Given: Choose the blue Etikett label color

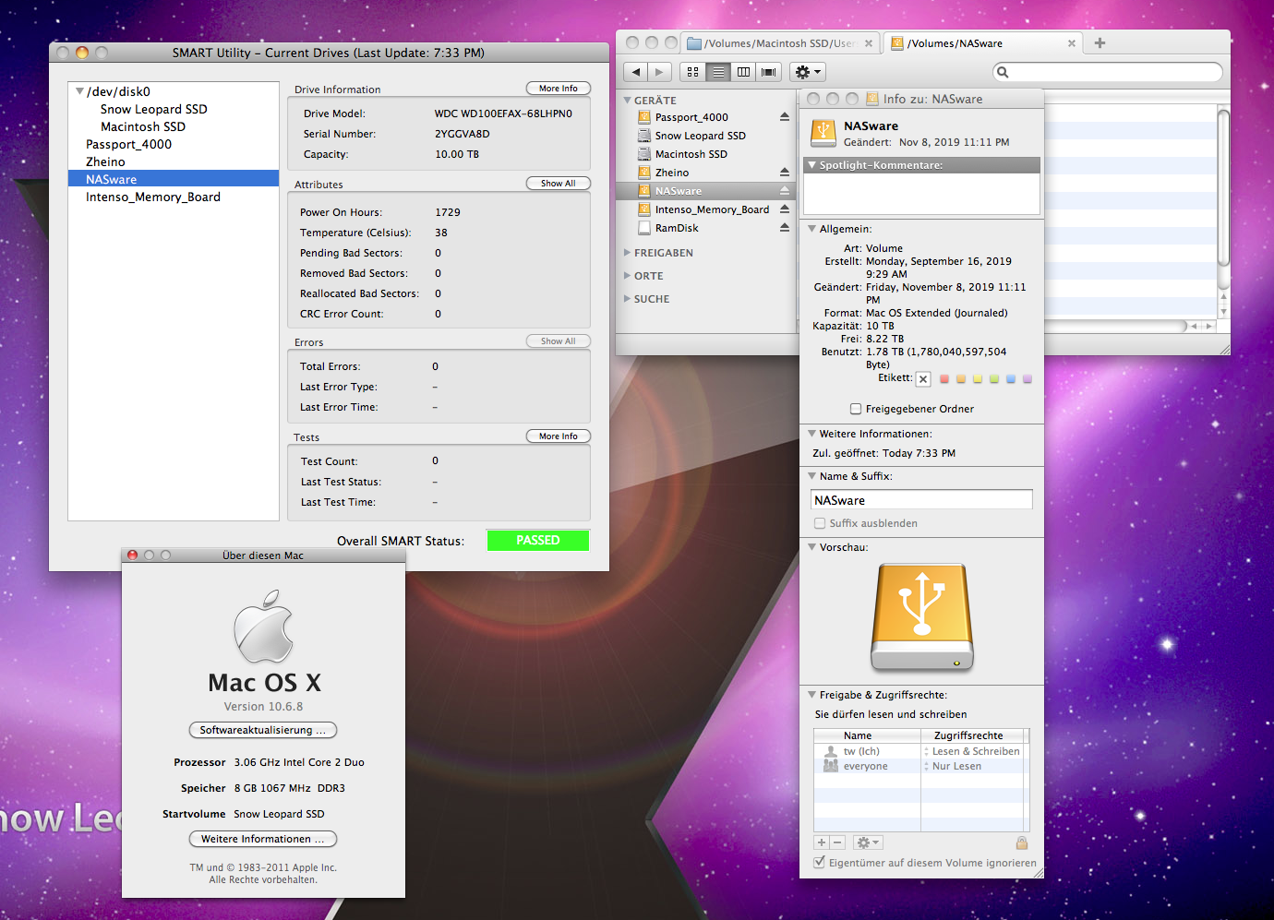Looking at the screenshot, I should (x=1011, y=379).
